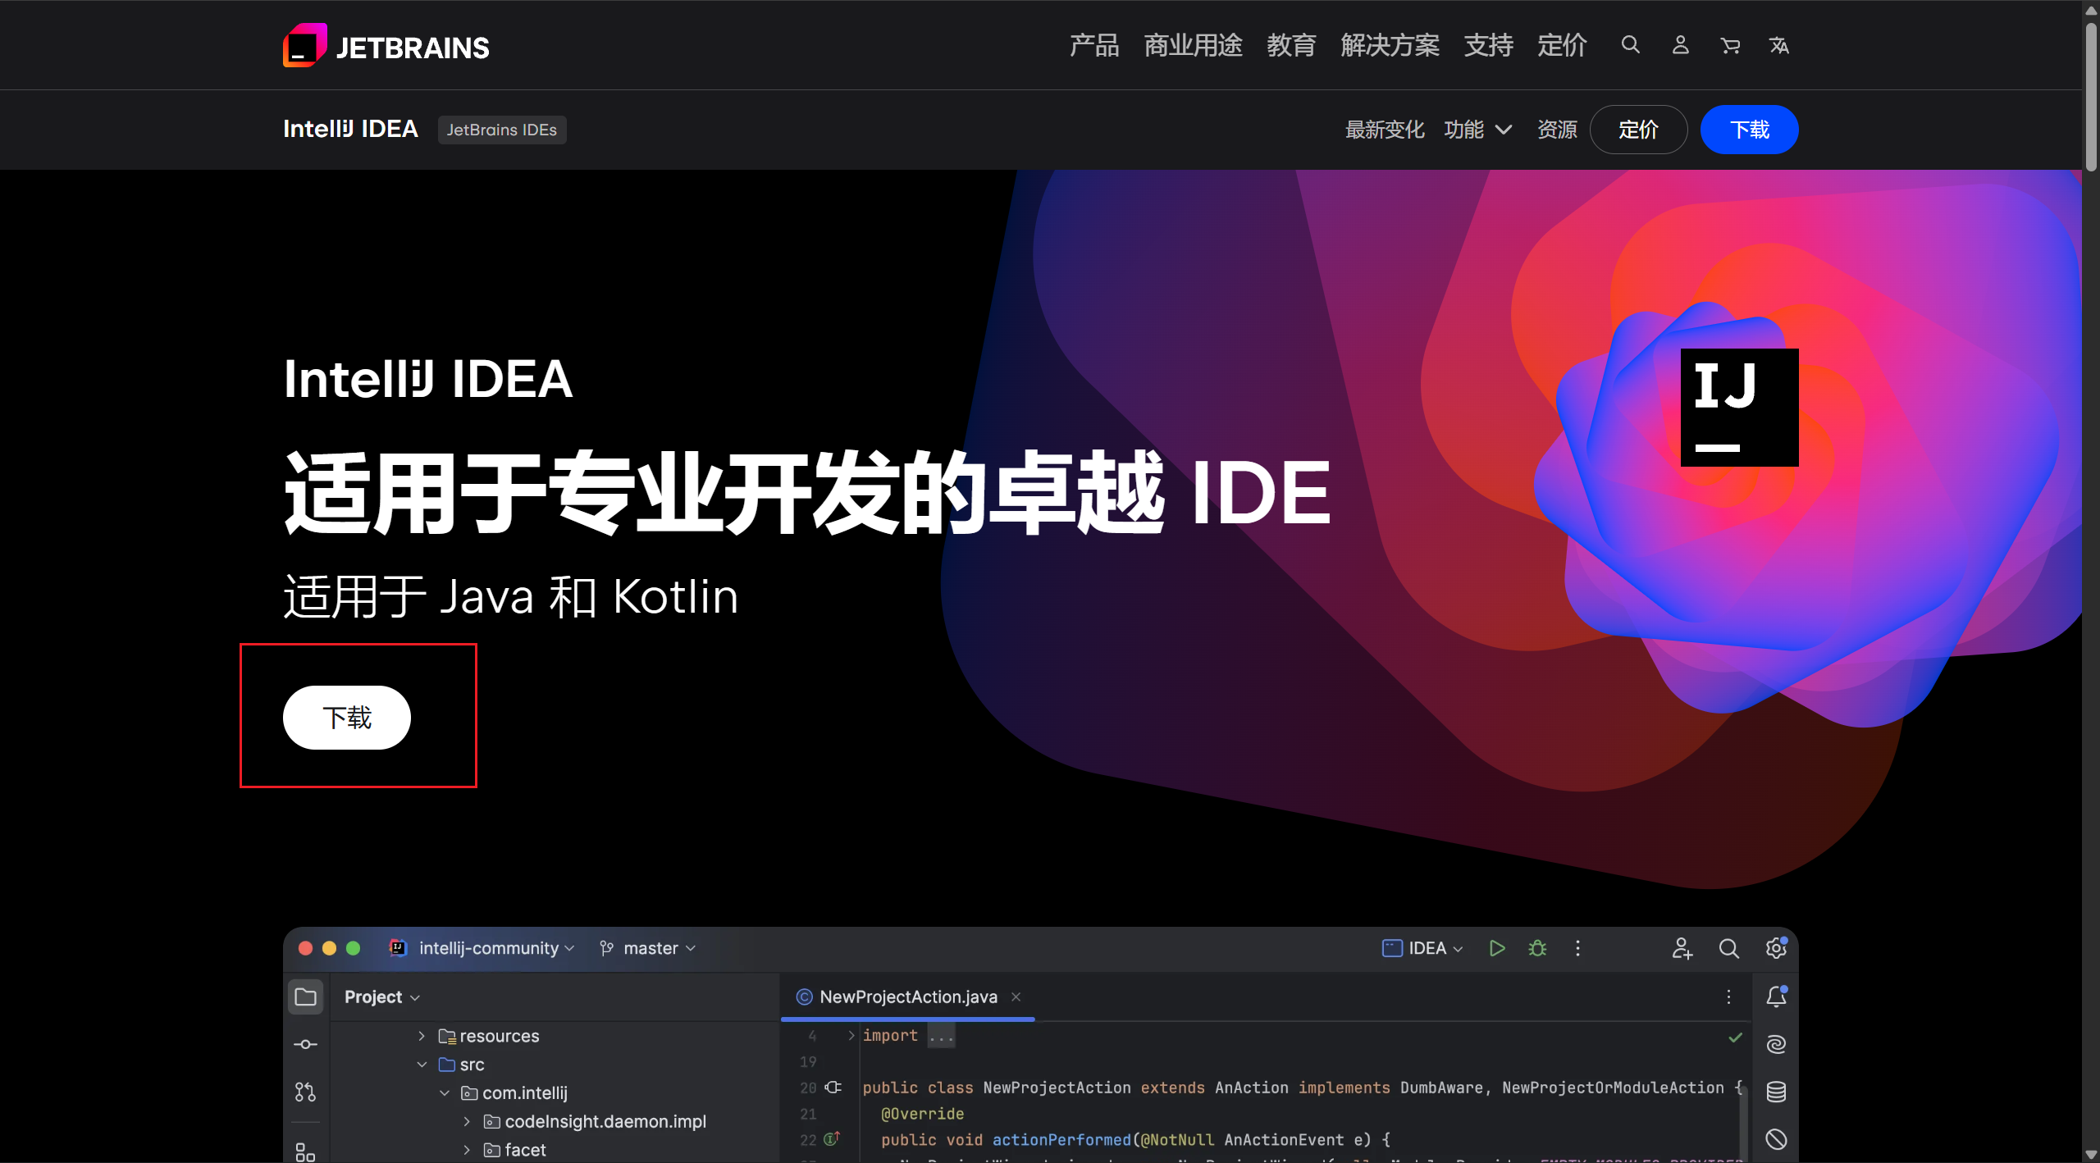Viewport: 2100px width, 1163px height.
Task: Click the IntelliJ IDEA title in the sub-navigation
Action: (x=350, y=129)
